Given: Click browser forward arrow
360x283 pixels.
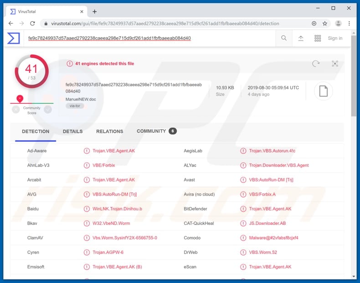Looking at the screenshot, I should [x=21, y=23].
